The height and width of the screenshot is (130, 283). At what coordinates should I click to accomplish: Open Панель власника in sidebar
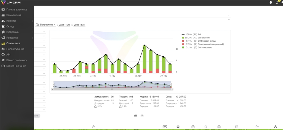click(x=17, y=10)
